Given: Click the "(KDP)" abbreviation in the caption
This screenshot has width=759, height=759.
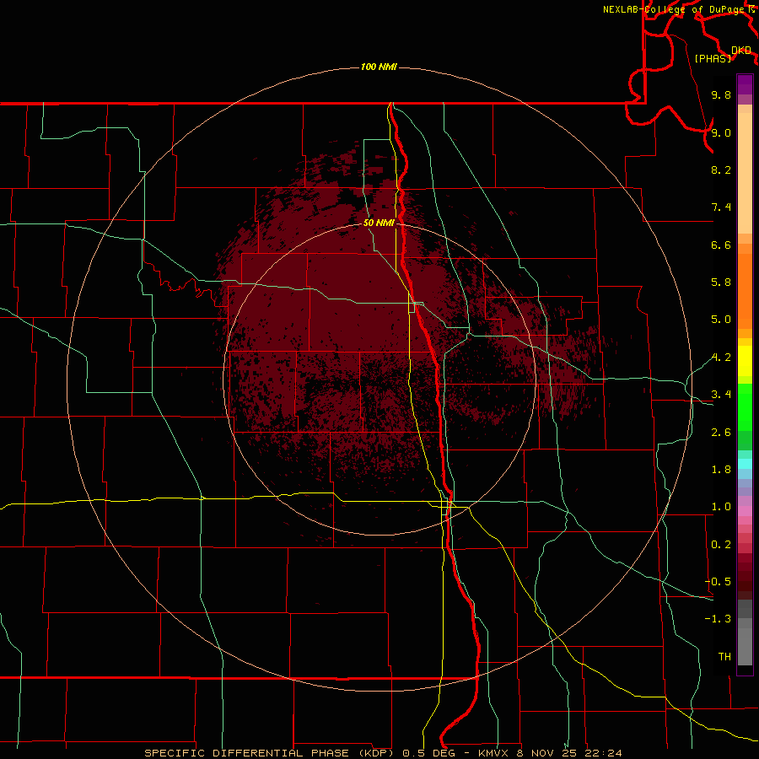Looking at the screenshot, I should pos(376,753).
